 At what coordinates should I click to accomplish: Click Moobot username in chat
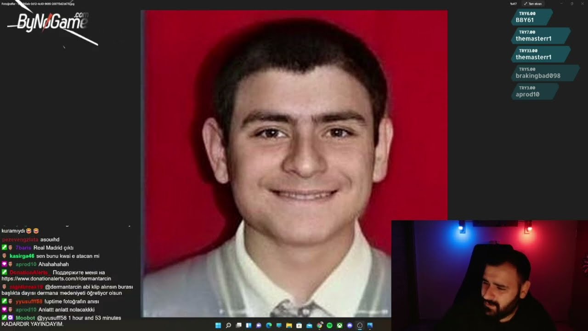tap(25, 318)
